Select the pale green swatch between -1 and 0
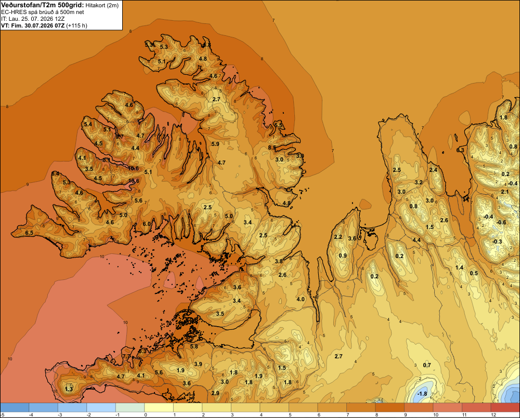Image resolution: width=520 pixels, height=418 pixels. pyautogui.click(x=131, y=408)
